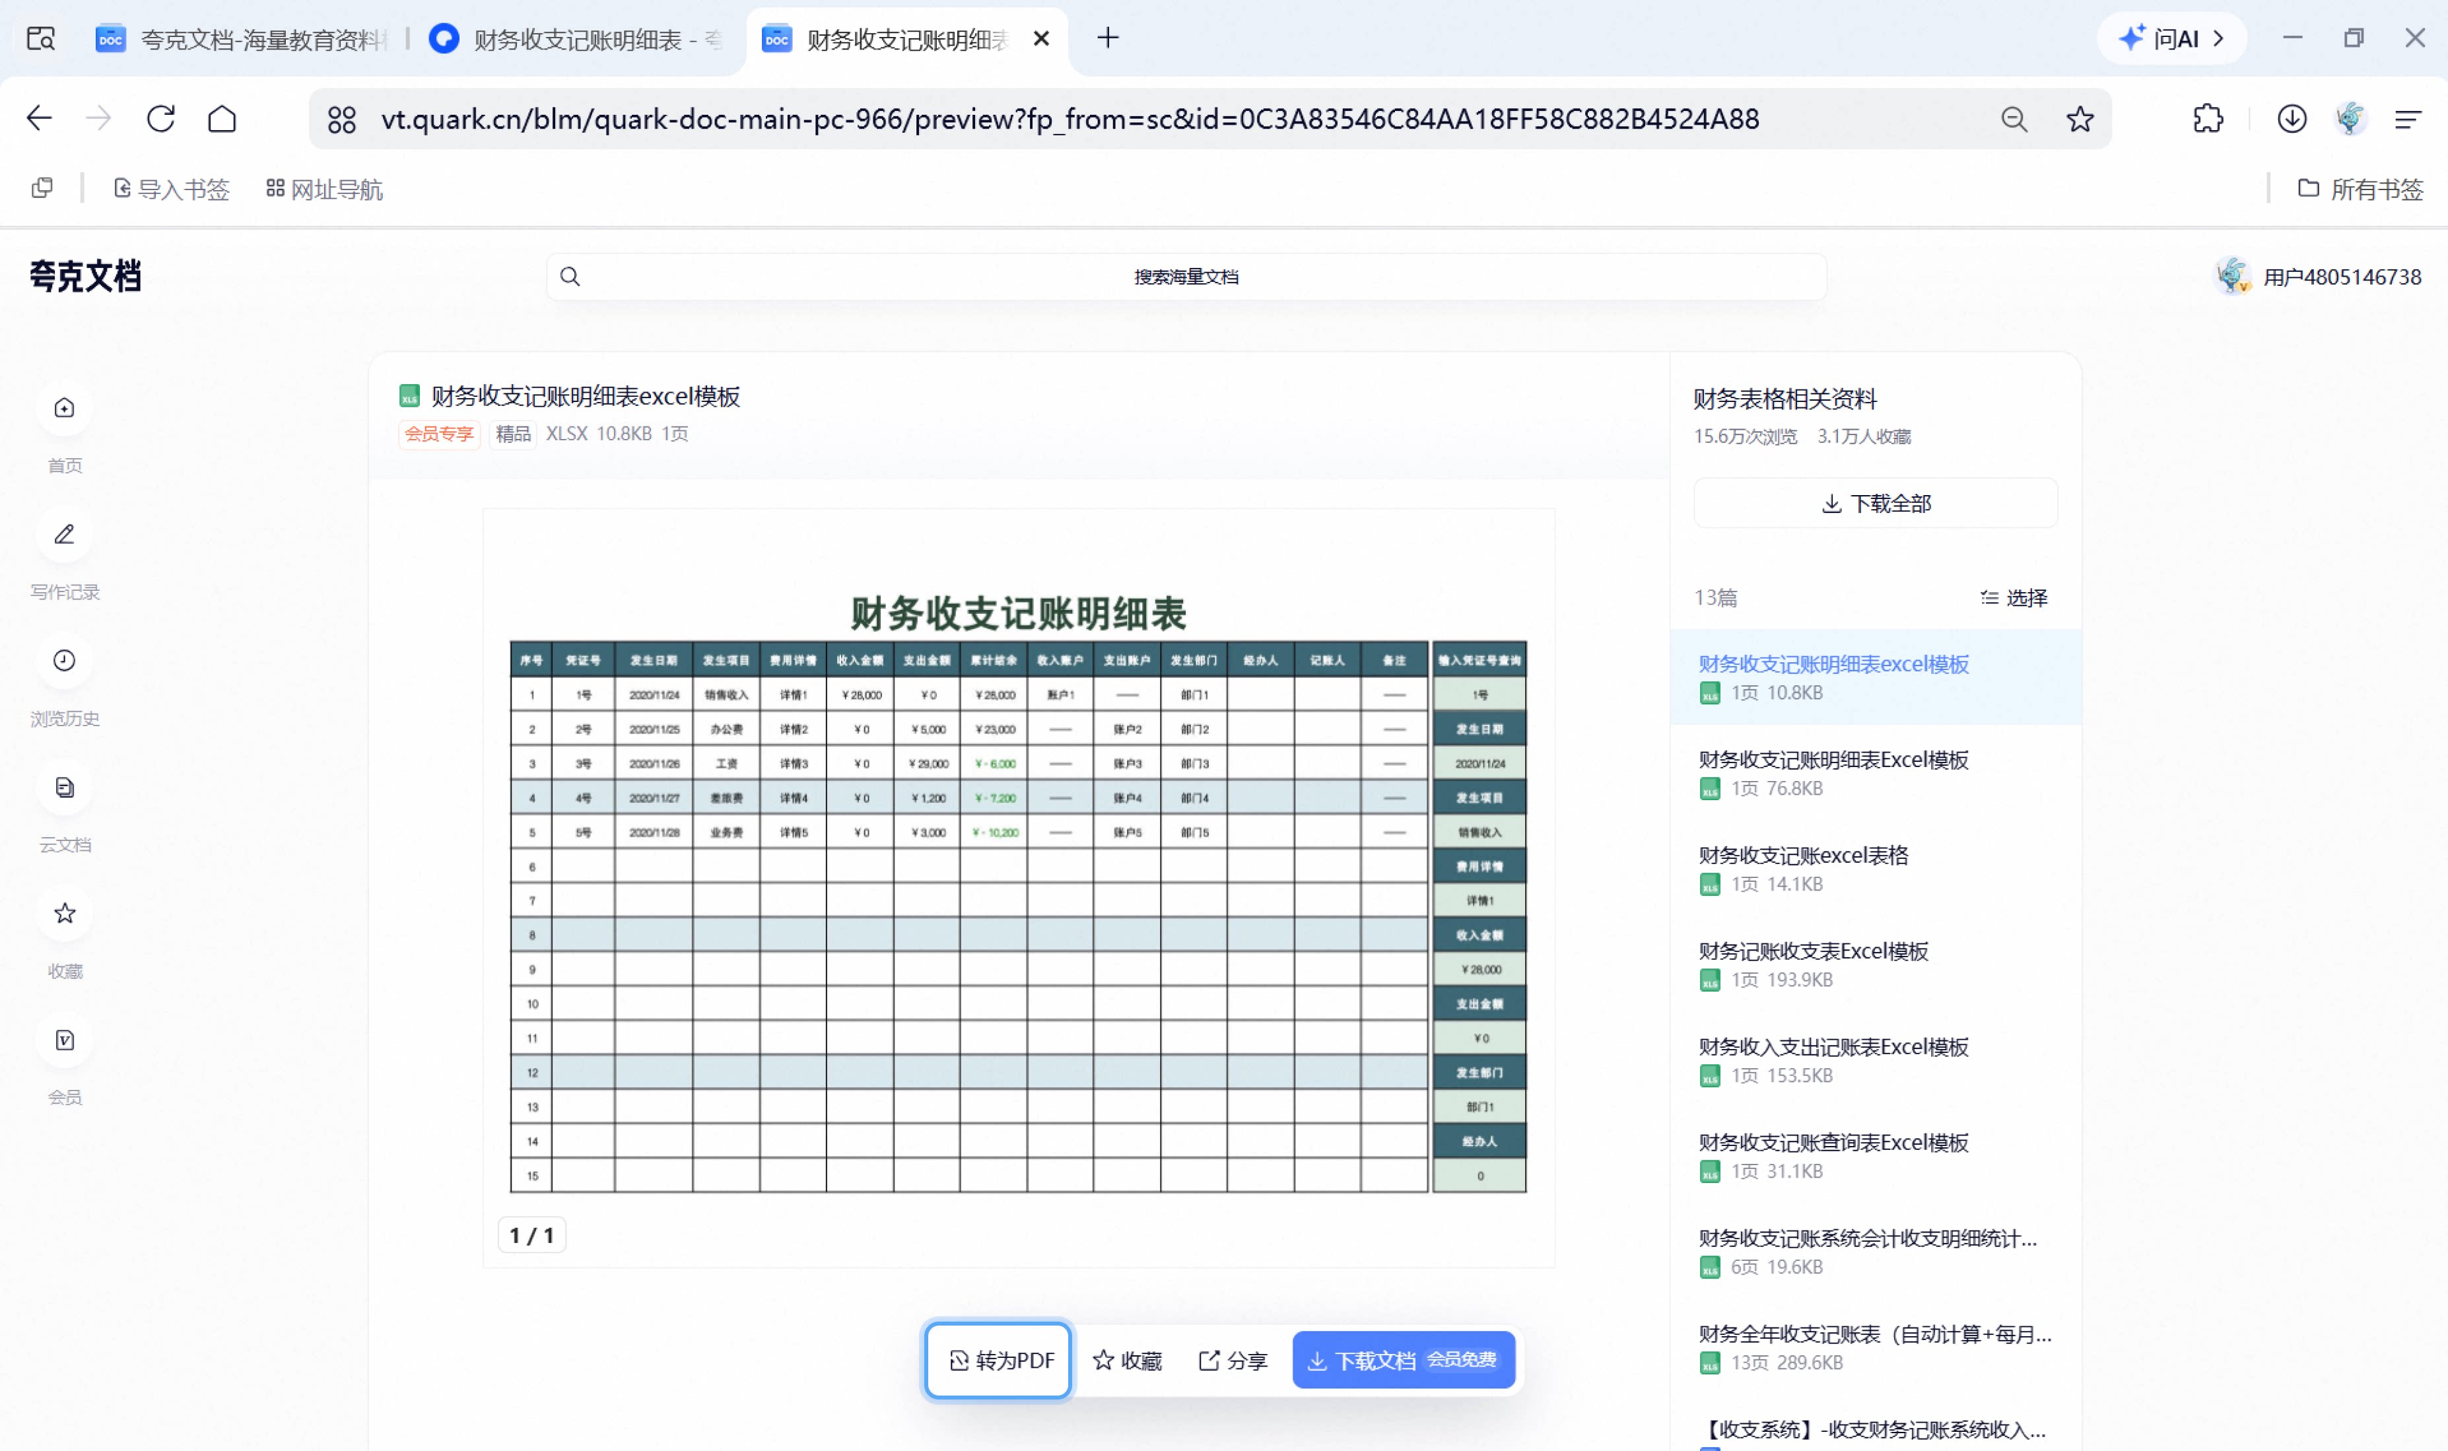Open 财务收支记账查询表Excel模板 item
Viewport: 2448px width, 1451px height.
click(x=1875, y=1156)
